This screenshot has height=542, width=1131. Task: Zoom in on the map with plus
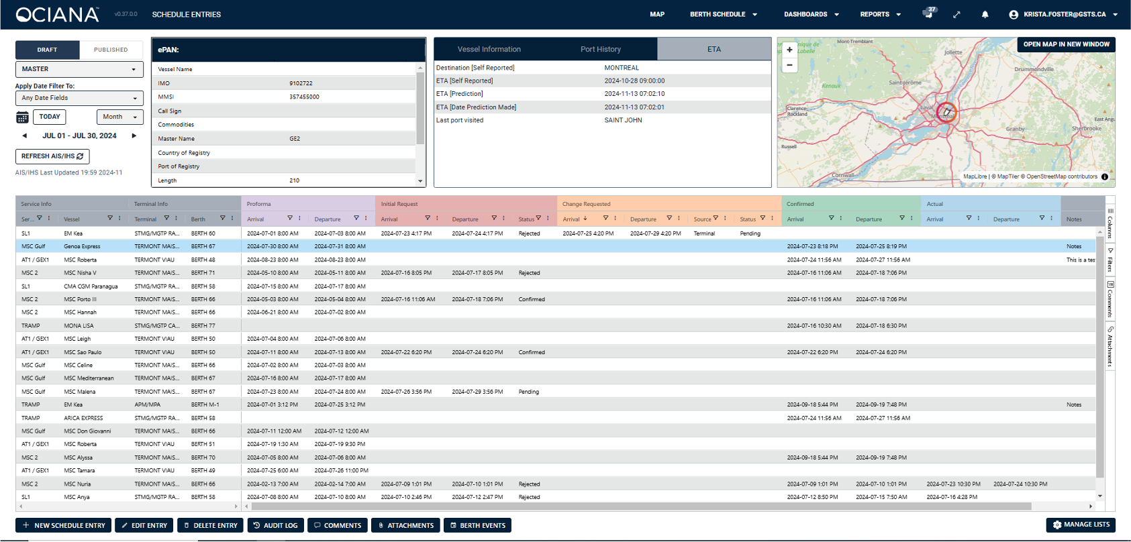pyautogui.click(x=789, y=50)
